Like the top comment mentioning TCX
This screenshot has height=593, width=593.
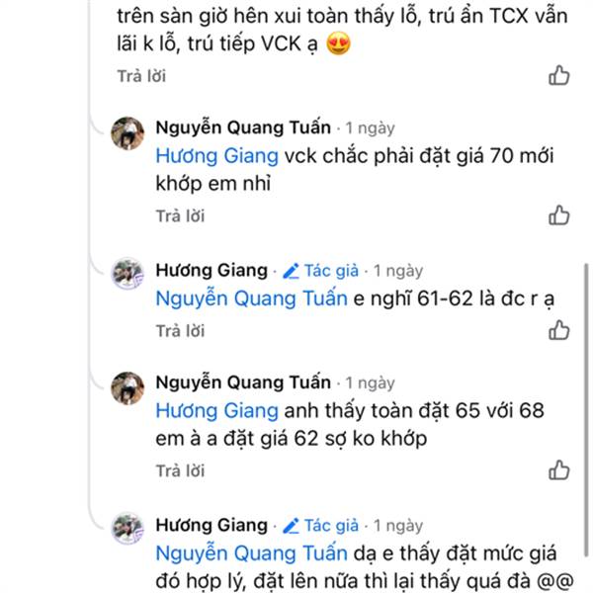[x=559, y=75]
